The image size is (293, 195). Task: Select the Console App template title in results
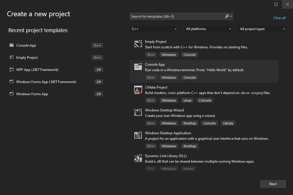(155, 65)
